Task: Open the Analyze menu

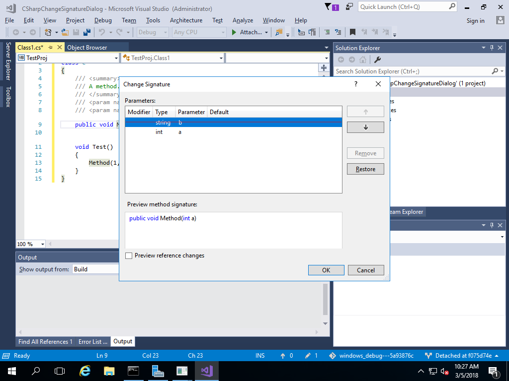Action: click(x=243, y=20)
